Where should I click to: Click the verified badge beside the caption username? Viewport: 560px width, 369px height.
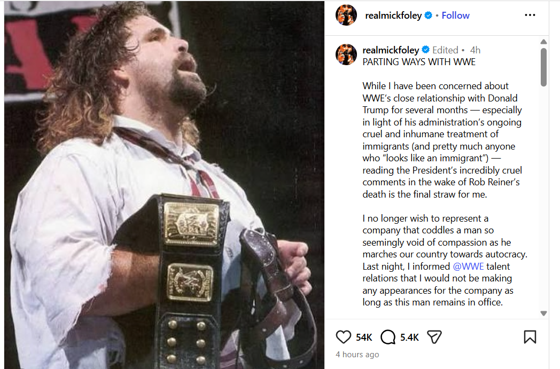(x=425, y=50)
